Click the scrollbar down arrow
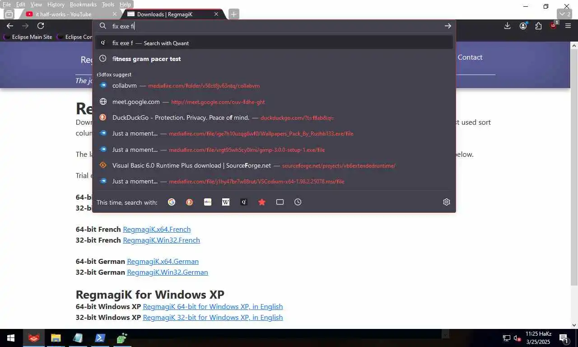 [x=574, y=325]
